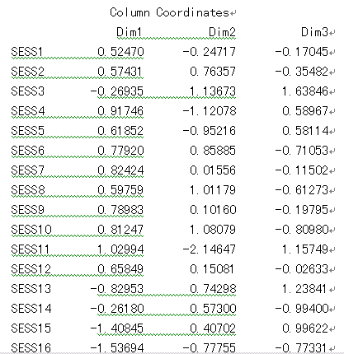Click the value -1.40845 in SESS15 row
344x354 pixels.
(x=117, y=328)
